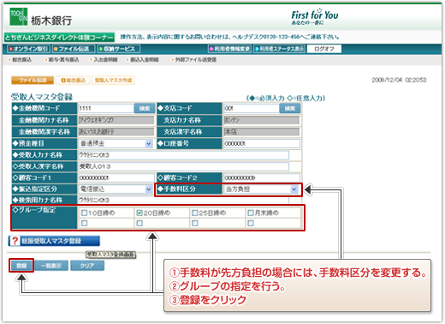Open 利用者ステータス表示

pyautogui.click(x=279, y=49)
